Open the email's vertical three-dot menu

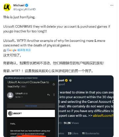54,95
